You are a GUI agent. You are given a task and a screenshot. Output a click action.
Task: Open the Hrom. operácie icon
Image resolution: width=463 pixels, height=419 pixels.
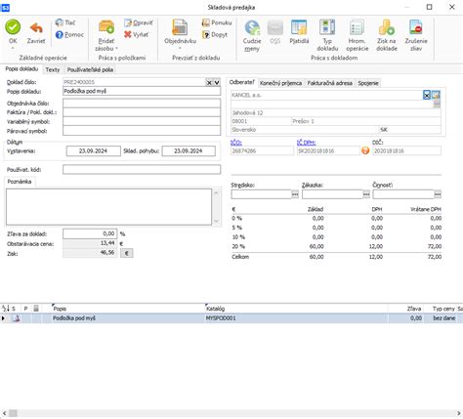357,27
